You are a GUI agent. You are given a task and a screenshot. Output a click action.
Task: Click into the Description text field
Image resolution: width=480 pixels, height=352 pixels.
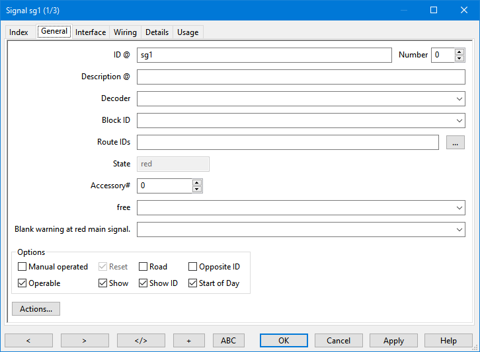click(301, 77)
